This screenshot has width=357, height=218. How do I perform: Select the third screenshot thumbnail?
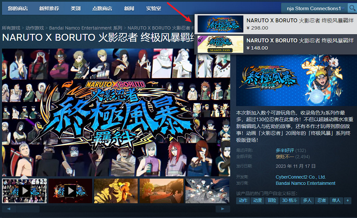pyautogui.click(x=116, y=191)
